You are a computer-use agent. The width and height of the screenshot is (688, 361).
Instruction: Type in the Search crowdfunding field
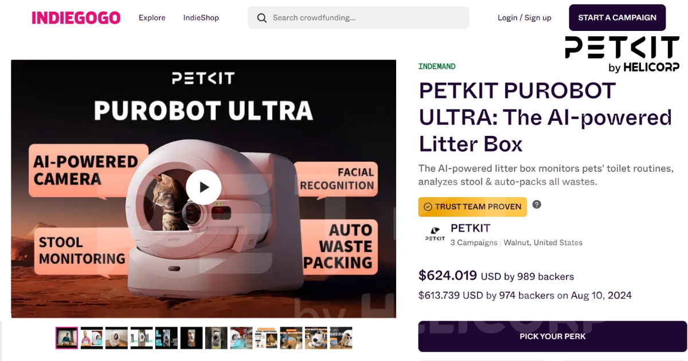367,18
